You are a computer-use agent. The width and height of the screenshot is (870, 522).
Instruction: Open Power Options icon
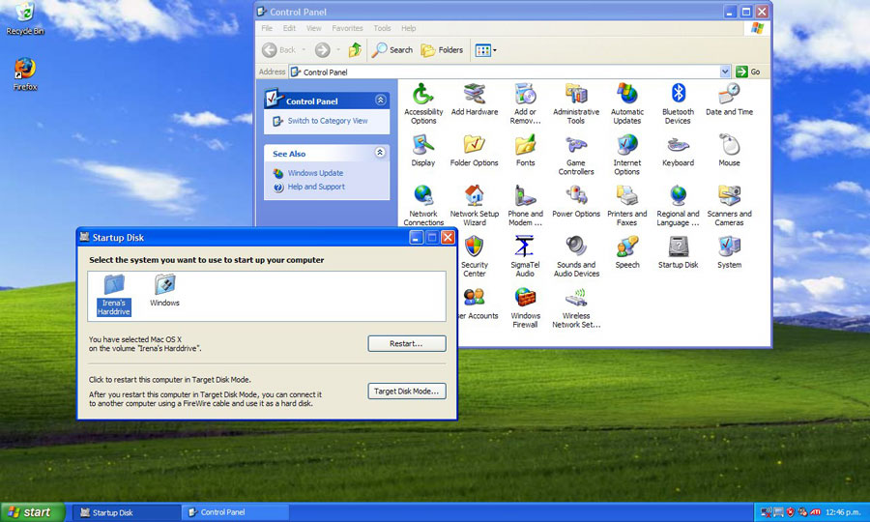(576, 201)
